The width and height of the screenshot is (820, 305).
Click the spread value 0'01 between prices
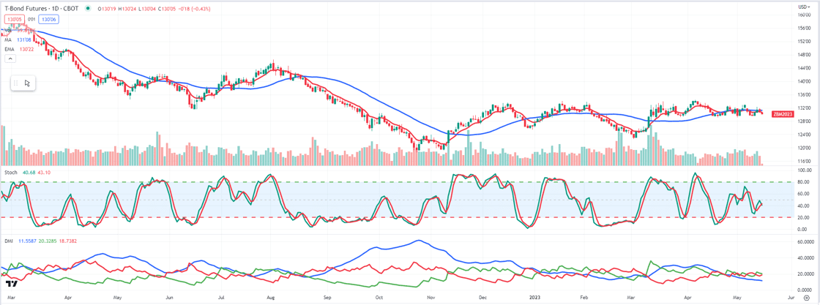(31, 19)
